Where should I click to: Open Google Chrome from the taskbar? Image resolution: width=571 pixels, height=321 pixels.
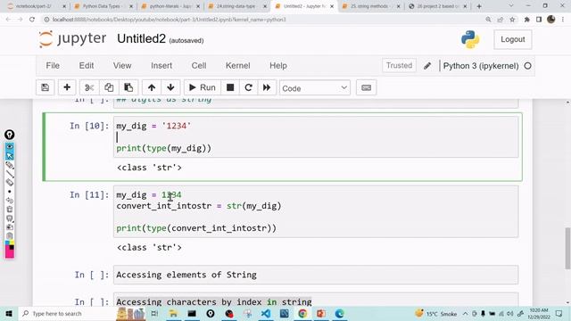pos(302,313)
